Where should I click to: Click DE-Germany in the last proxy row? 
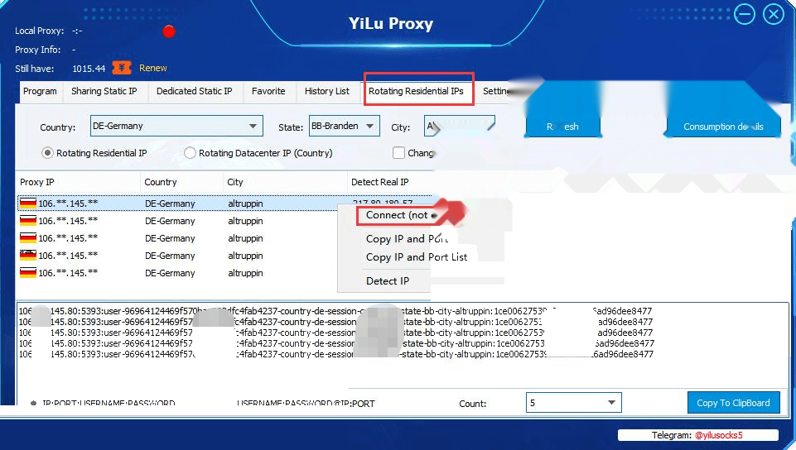[170, 273]
